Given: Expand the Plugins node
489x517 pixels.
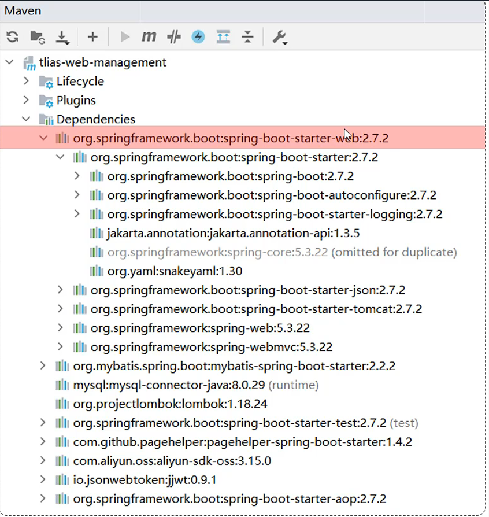Looking at the screenshot, I should tap(27, 100).
